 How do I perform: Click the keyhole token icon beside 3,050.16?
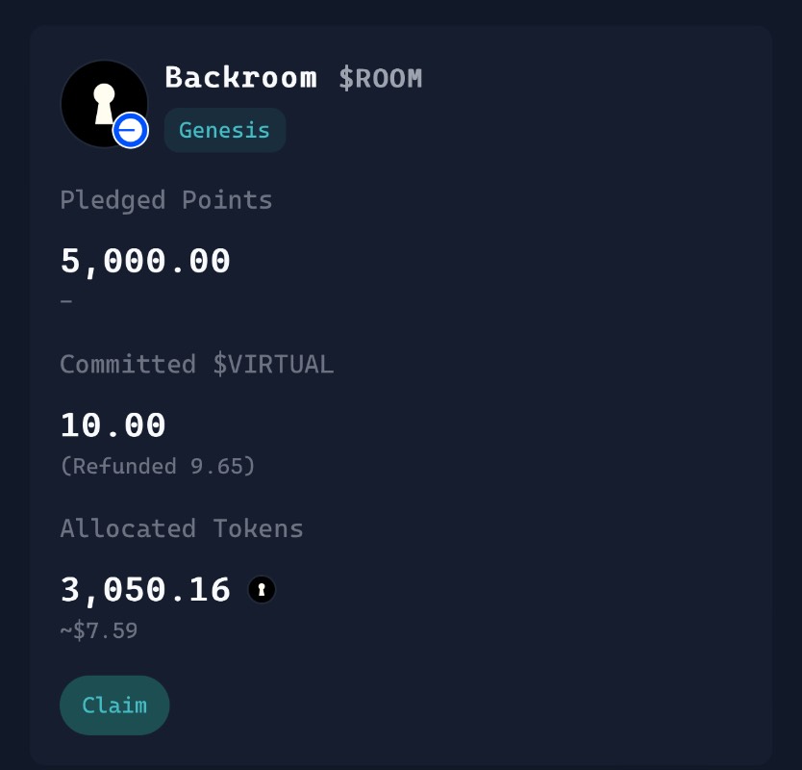tap(262, 589)
